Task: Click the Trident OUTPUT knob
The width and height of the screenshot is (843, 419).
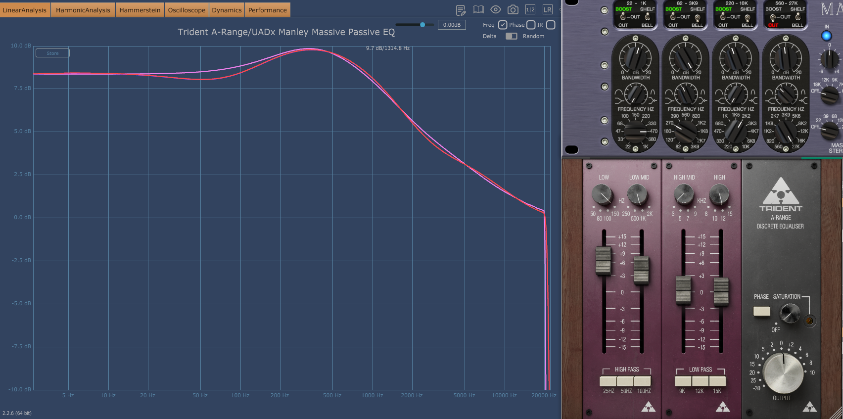Action: (x=783, y=373)
